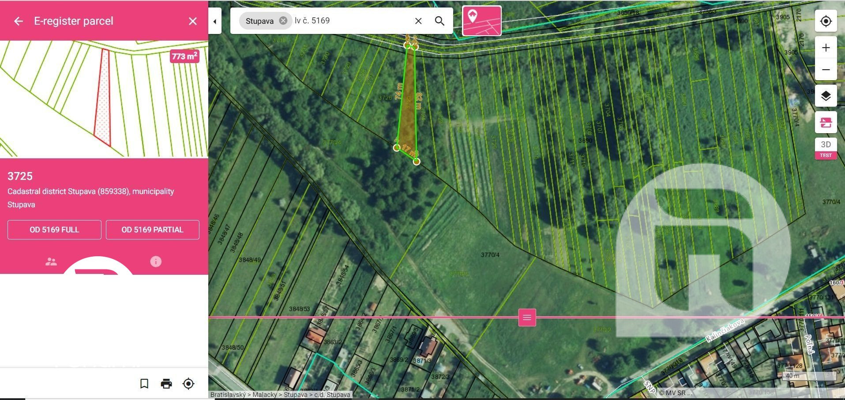Open OD 5169 FULL ownership document

[x=54, y=230]
